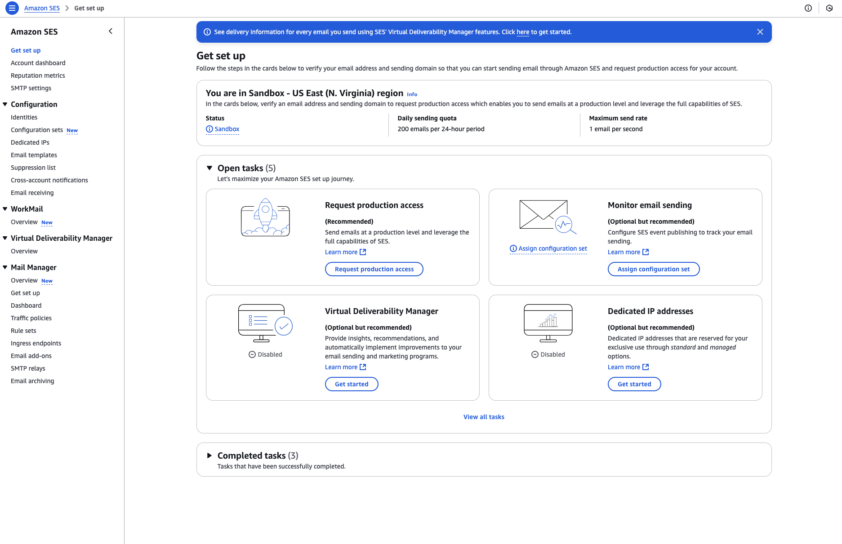Image resolution: width=842 pixels, height=544 pixels.
Task: Click the info circle icon in top bar
Action: click(x=808, y=8)
